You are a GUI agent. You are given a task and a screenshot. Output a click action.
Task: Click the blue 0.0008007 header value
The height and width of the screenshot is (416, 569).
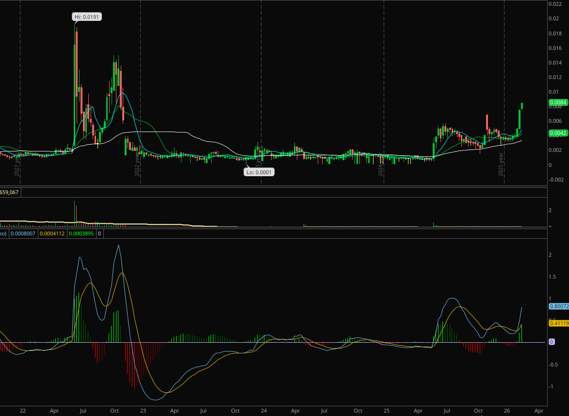pyautogui.click(x=23, y=233)
